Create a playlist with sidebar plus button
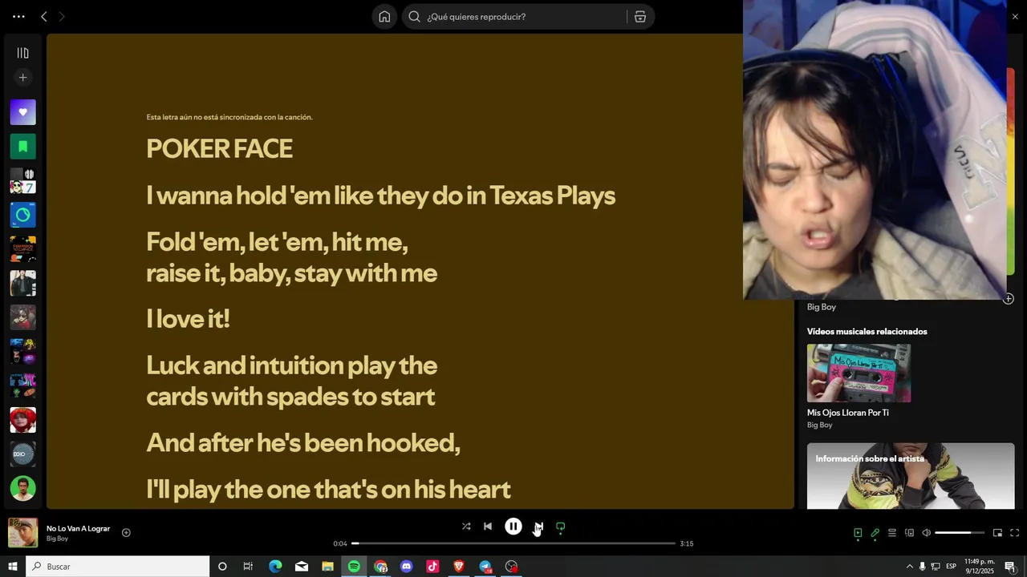Viewport: 1027px width, 577px height. coord(22,78)
